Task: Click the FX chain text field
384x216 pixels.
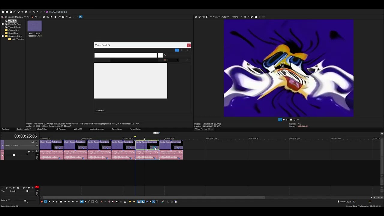Action: tap(125, 55)
